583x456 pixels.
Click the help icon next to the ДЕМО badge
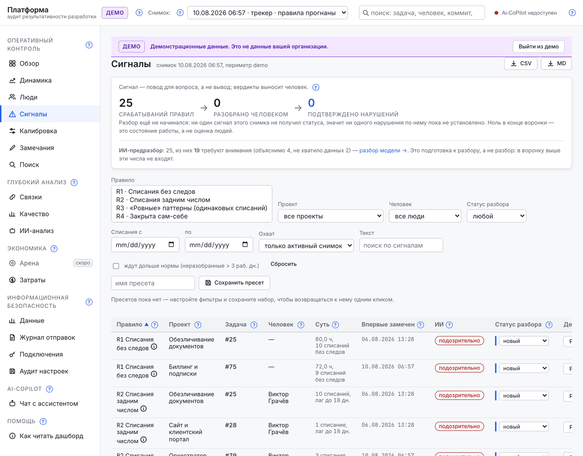click(x=139, y=13)
